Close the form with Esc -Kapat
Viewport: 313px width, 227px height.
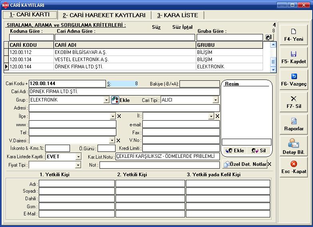tap(294, 167)
